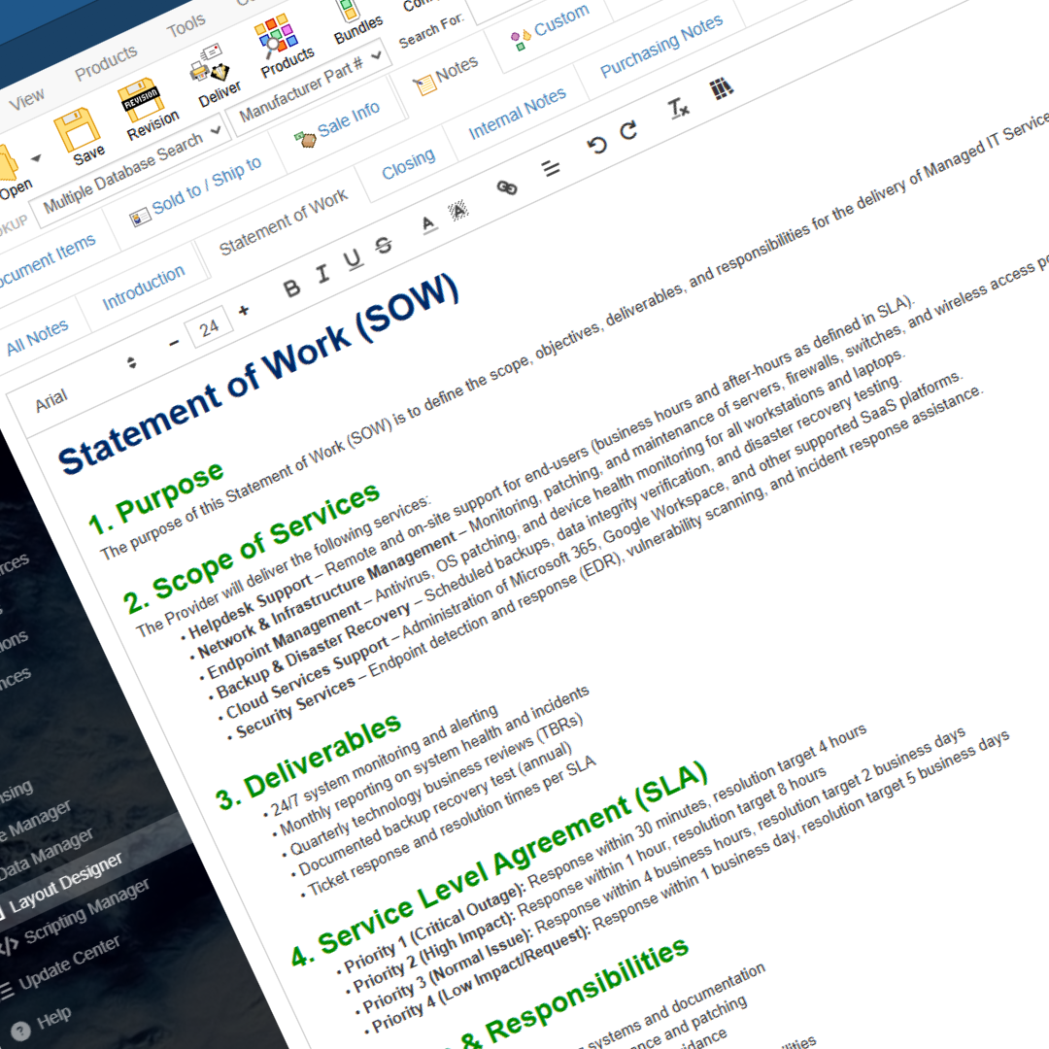Decrease font size with minus button
1049x1049 pixels.
(174, 343)
